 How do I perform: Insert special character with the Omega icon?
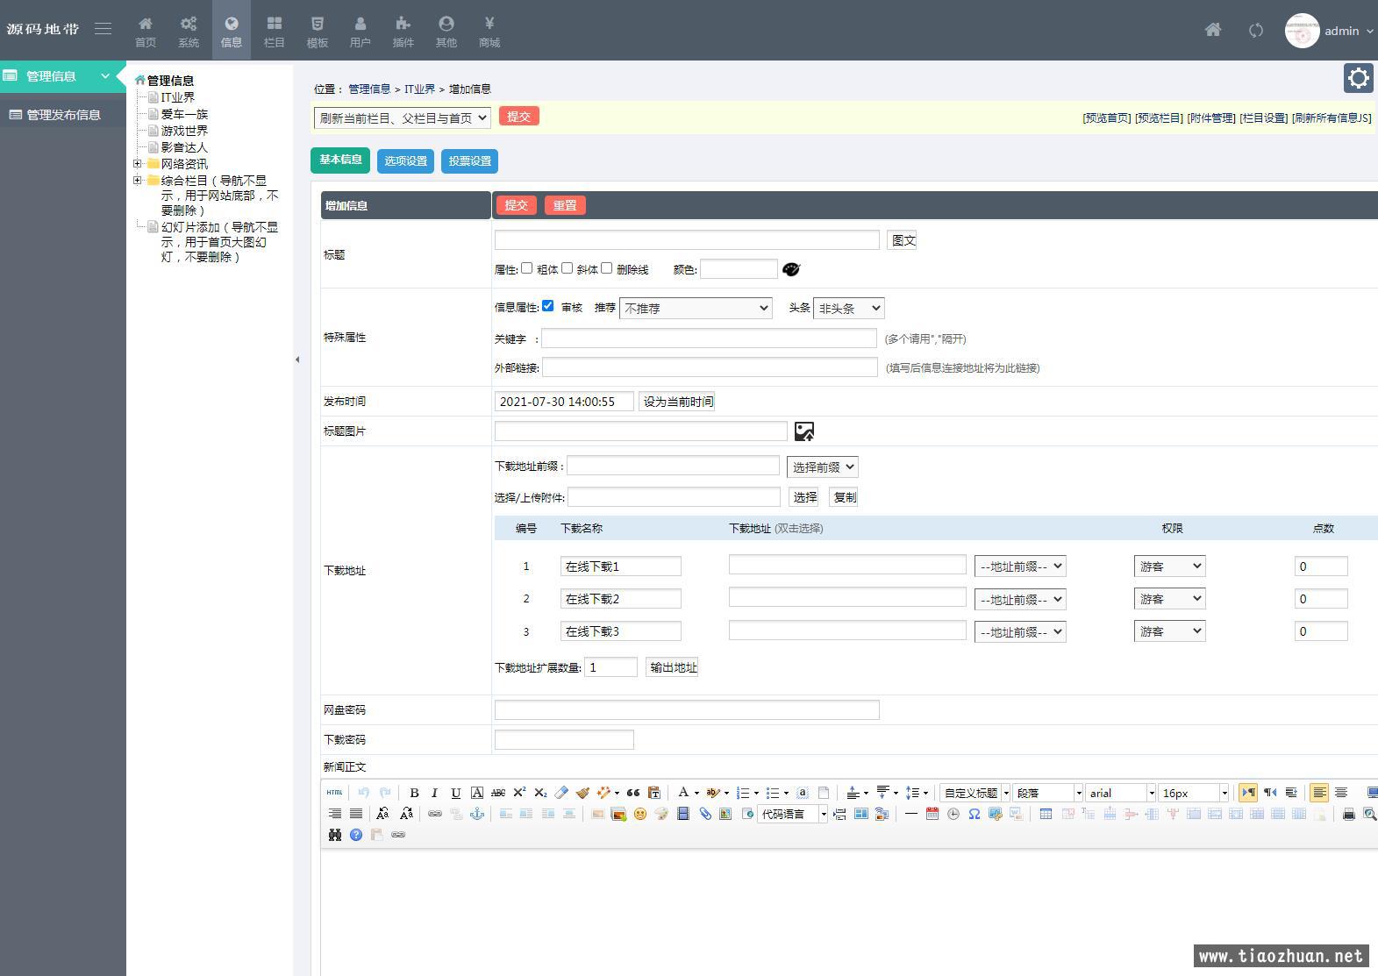click(x=975, y=814)
